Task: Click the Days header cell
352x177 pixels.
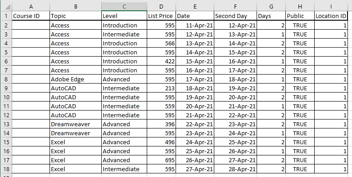Action: (x=271, y=16)
